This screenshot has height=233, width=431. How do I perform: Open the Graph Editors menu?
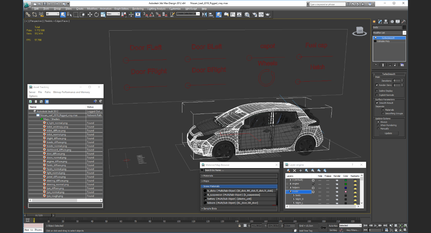tap(121, 9)
